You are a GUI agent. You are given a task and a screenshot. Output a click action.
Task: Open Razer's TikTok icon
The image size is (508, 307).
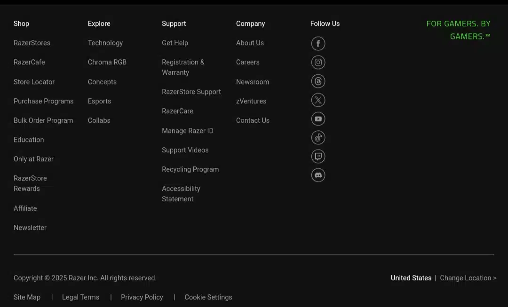click(x=318, y=138)
